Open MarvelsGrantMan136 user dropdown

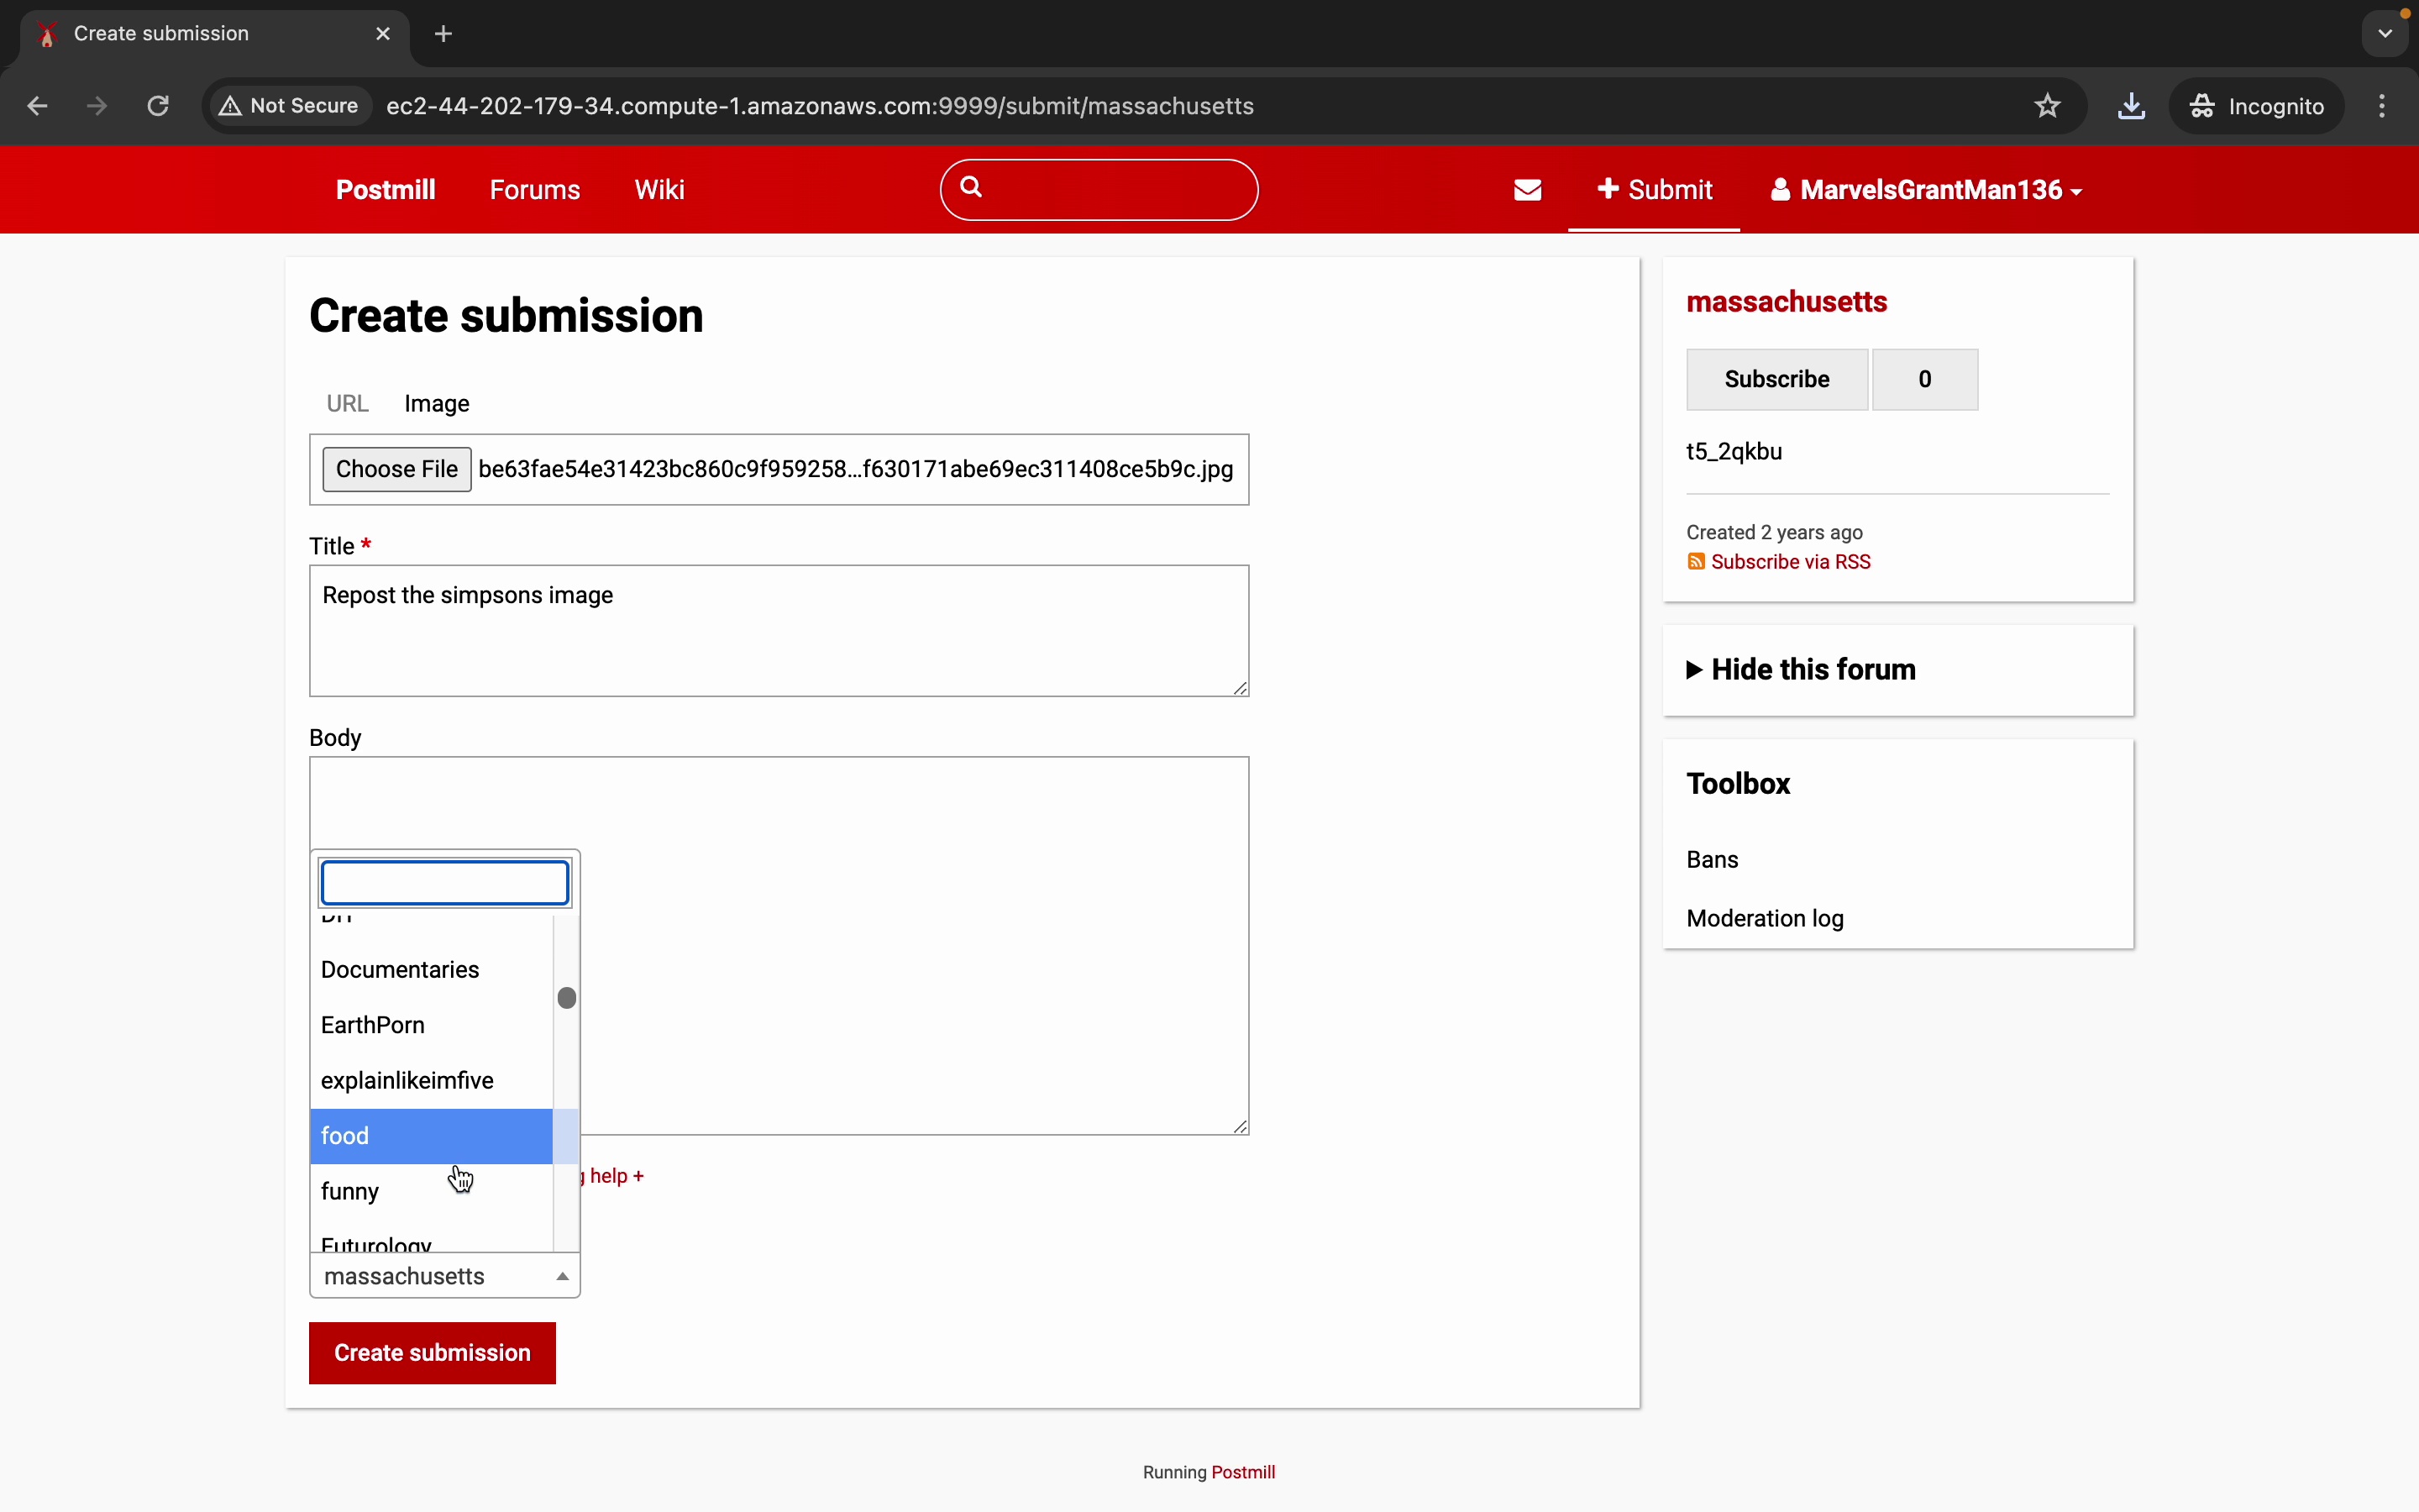[x=1925, y=190]
